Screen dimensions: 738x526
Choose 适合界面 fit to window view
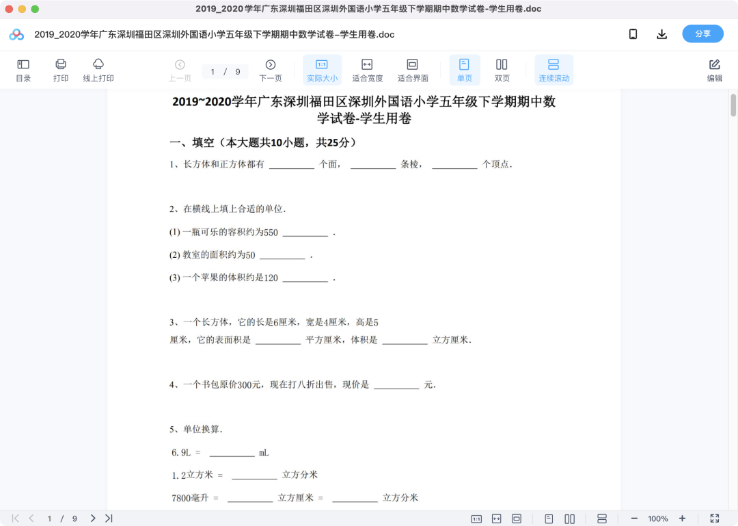[413, 70]
